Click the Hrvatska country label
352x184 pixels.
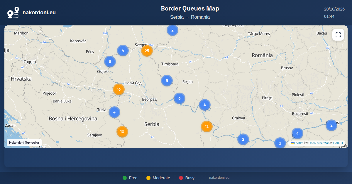(21, 79)
